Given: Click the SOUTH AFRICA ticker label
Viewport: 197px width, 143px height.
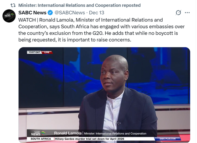Looking at the screenshot, I should click(x=41, y=139).
